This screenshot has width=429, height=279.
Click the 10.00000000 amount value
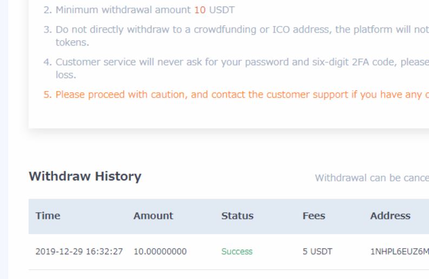(160, 251)
